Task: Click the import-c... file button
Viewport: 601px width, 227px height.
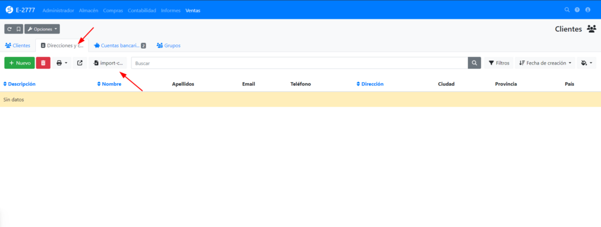Action: click(x=108, y=63)
